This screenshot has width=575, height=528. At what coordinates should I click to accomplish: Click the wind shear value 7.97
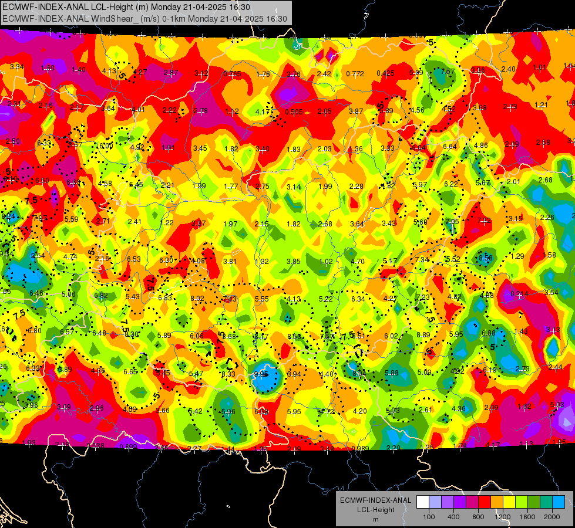tap(40, 218)
